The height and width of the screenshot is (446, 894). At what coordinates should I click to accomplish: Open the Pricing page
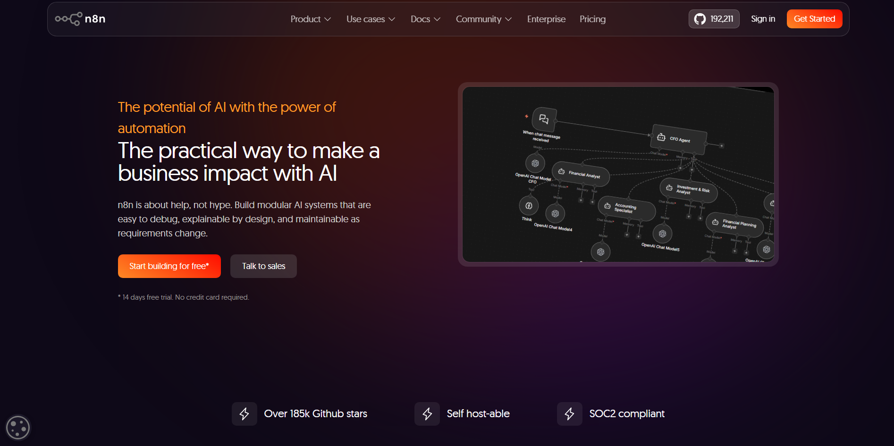click(x=592, y=19)
